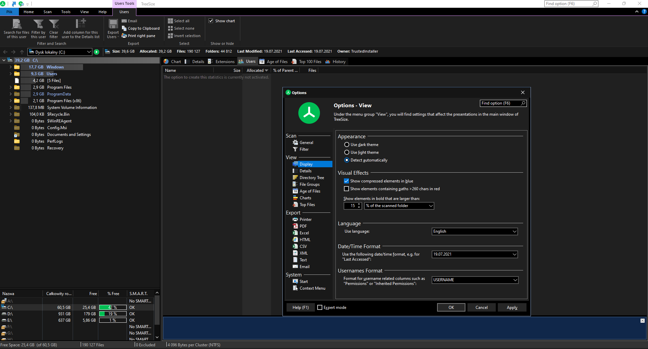Open the Scan ribbon tab
This screenshot has width=648, height=349.
(48, 12)
